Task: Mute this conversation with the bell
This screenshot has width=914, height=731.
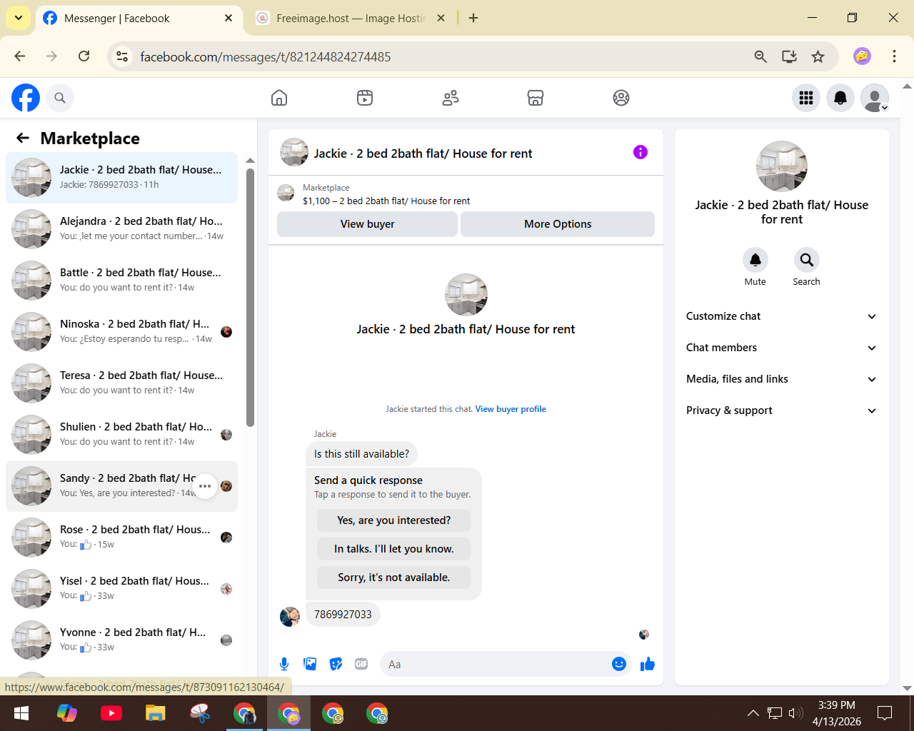Action: [755, 260]
